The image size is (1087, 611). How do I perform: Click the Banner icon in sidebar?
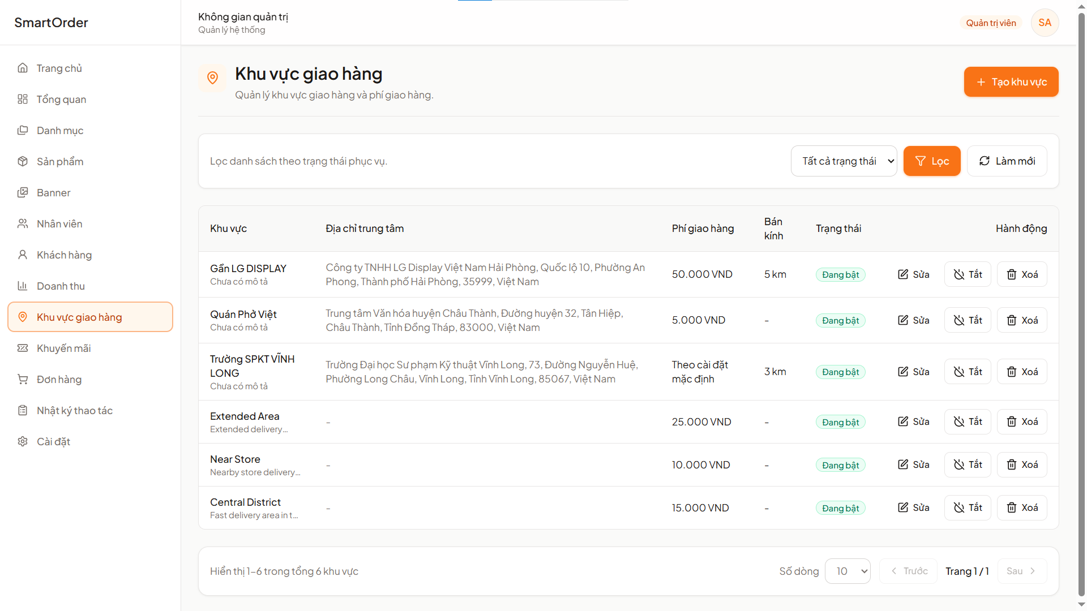coord(23,192)
